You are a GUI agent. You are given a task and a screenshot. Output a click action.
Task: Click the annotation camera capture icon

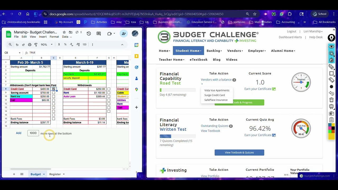click(331, 113)
